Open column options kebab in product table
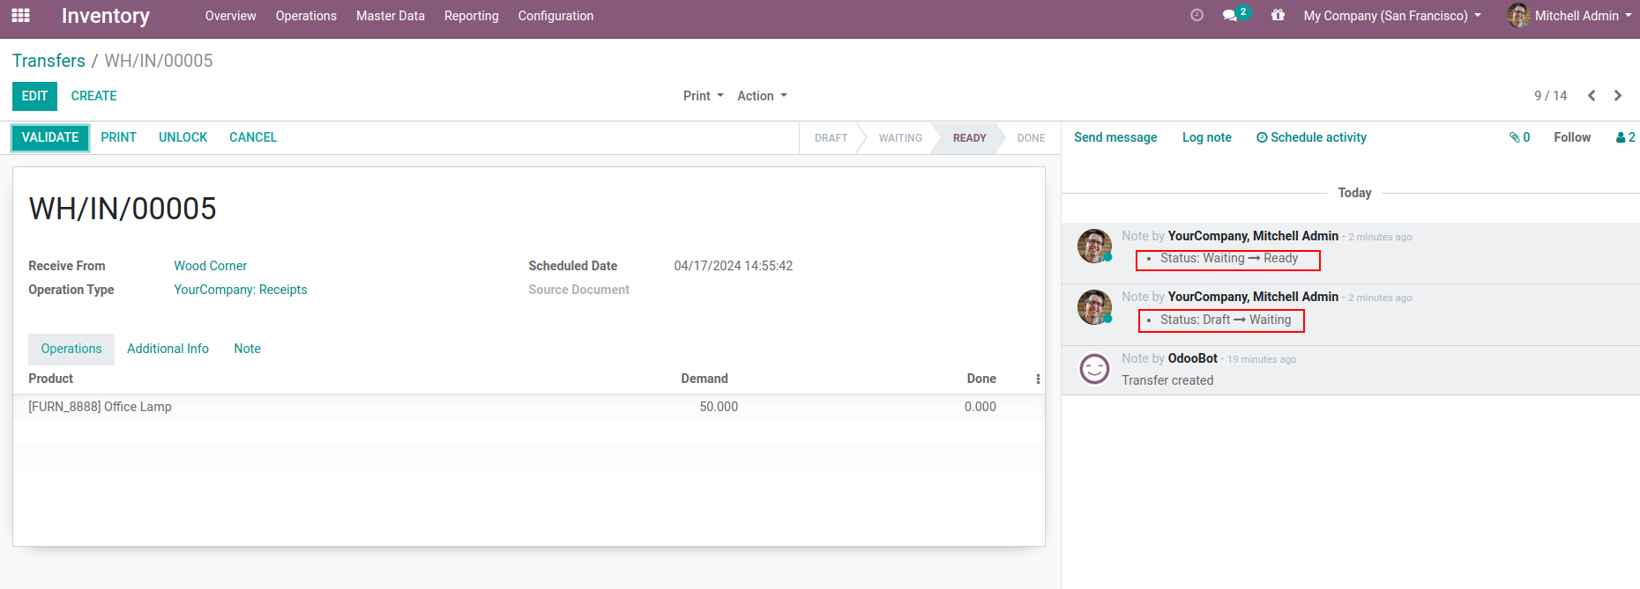 coord(1038,379)
